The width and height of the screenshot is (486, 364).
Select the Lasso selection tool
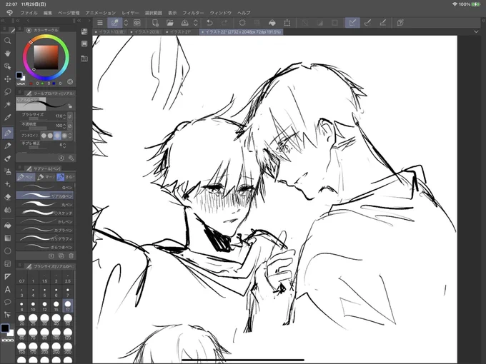(x=8, y=91)
